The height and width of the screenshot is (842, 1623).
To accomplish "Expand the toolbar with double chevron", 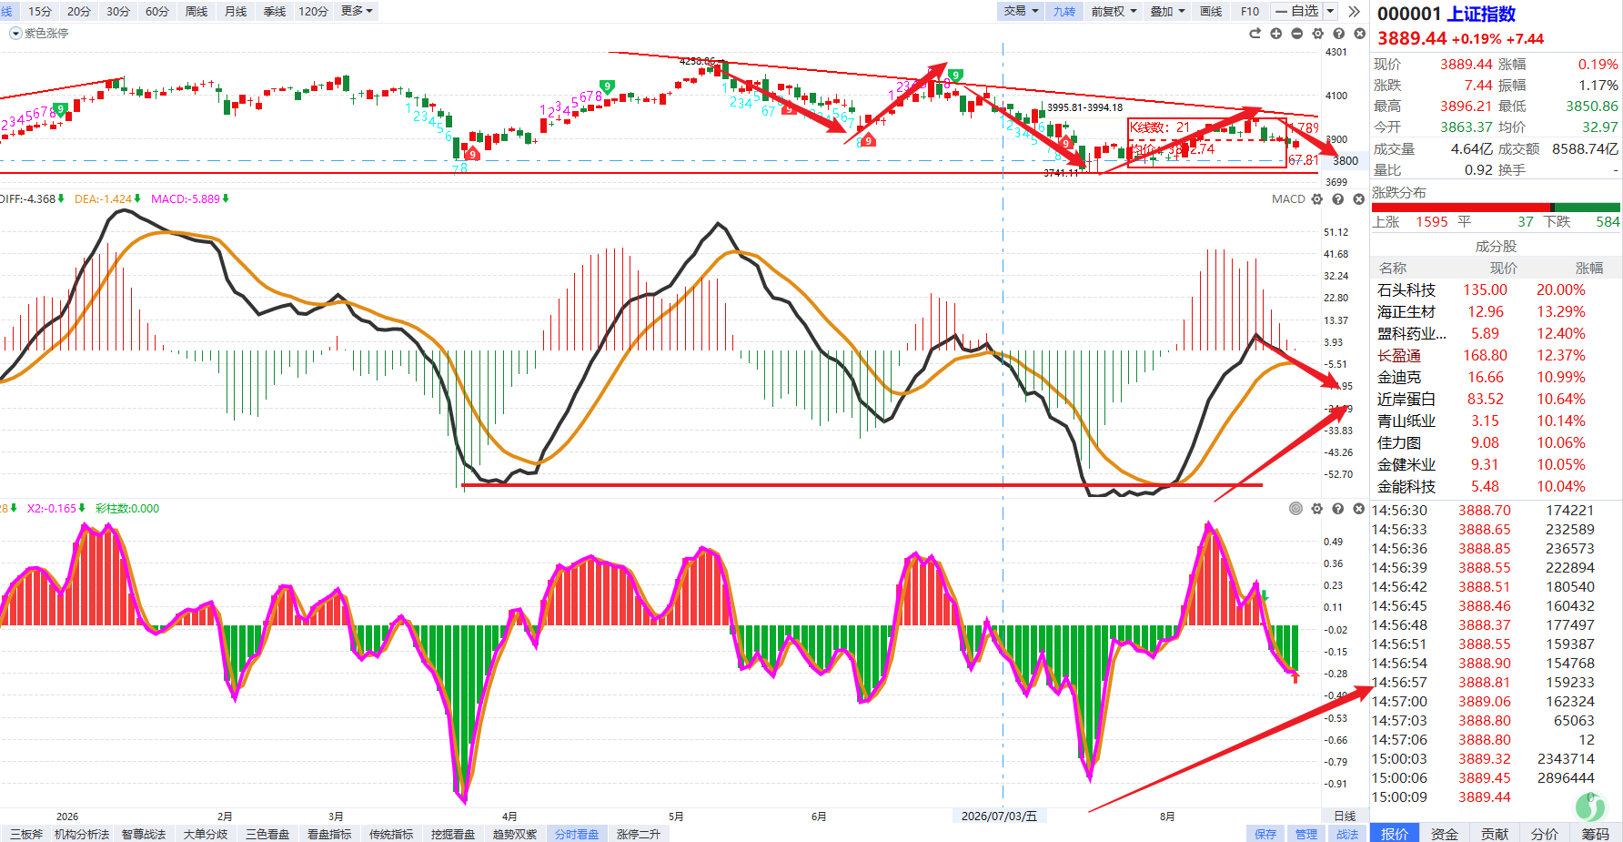I will (1355, 11).
